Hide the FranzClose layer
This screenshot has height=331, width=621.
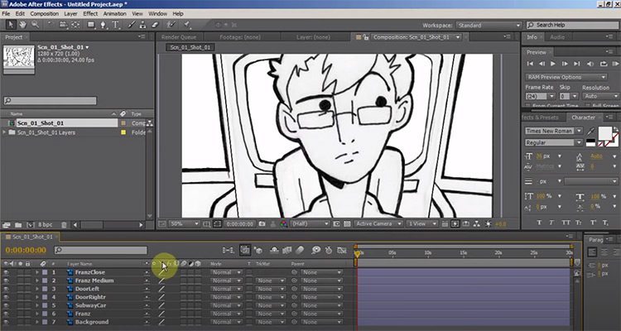click(x=7, y=271)
